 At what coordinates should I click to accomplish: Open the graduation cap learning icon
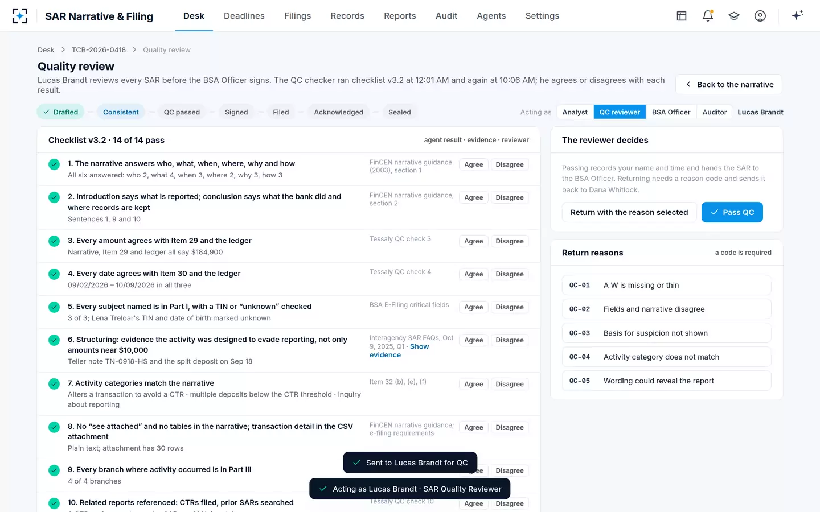(x=734, y=16)
